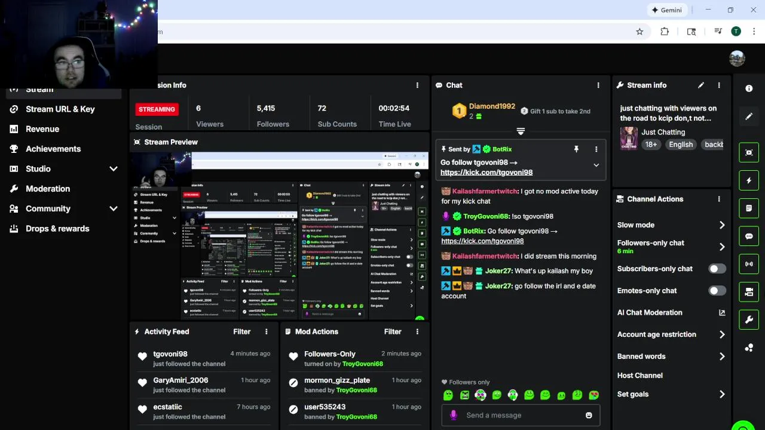Open Channel Actions three-dot menu
765x430 pixels.
coord(719,199)
